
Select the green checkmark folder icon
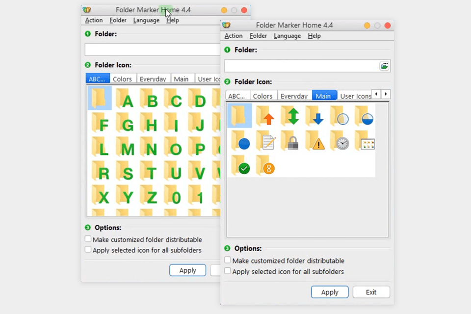[x=241, y=168]
